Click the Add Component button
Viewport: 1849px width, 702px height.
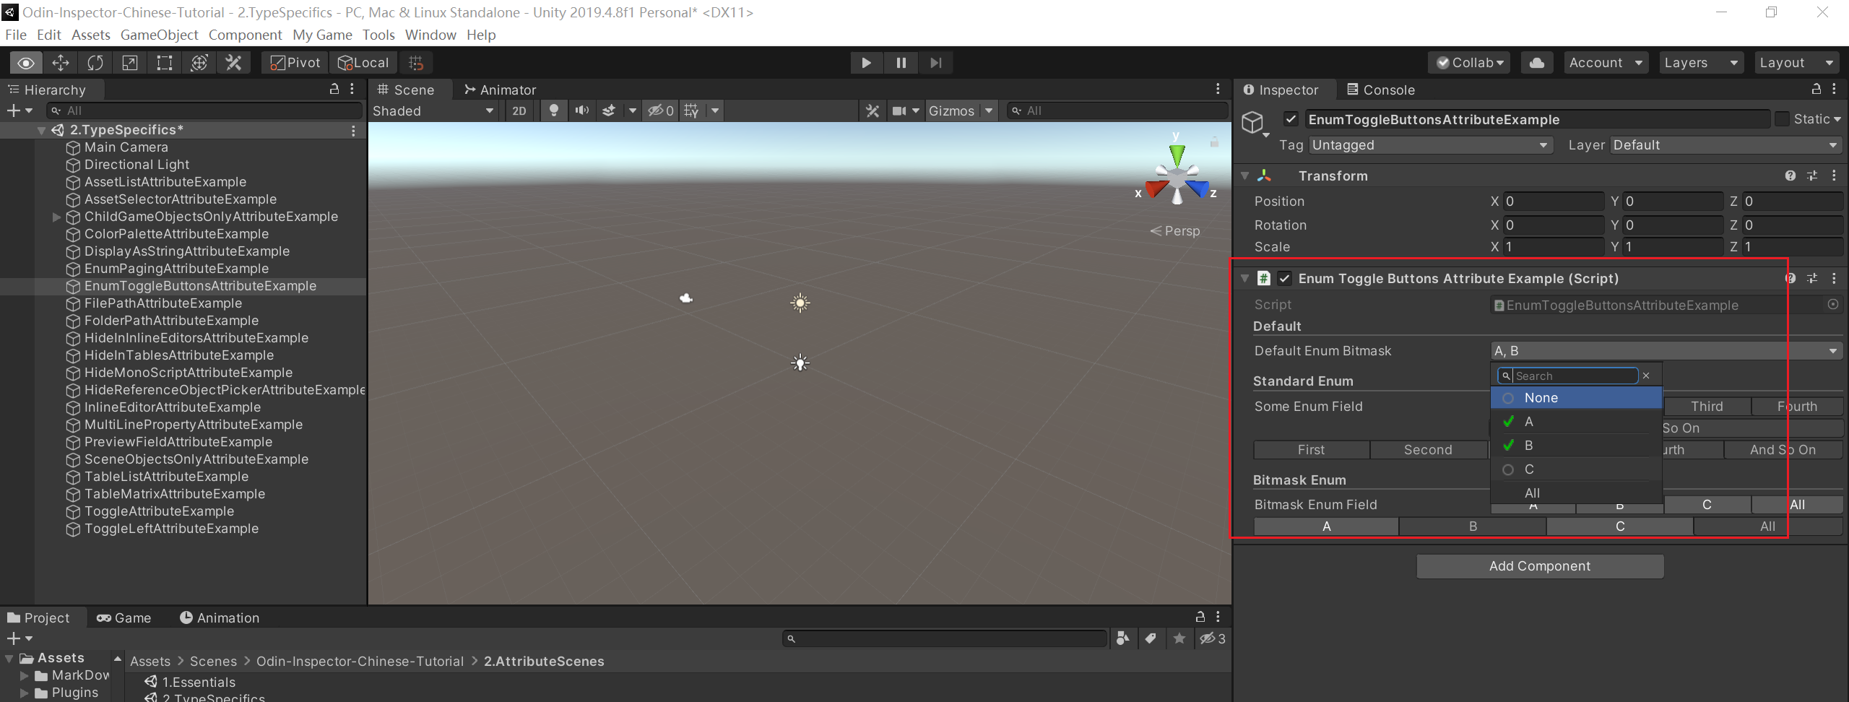coord(1540,566)
